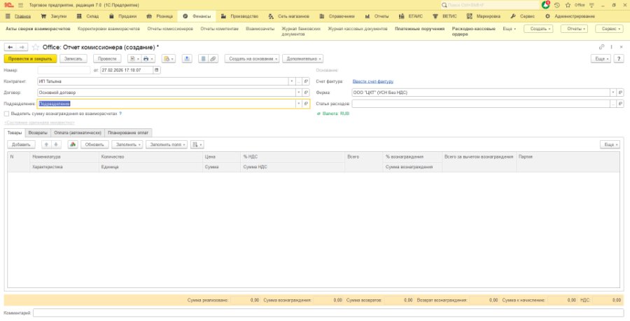630x321 pixels.
Task: Copy link to document chain icon
Action: 602,47
